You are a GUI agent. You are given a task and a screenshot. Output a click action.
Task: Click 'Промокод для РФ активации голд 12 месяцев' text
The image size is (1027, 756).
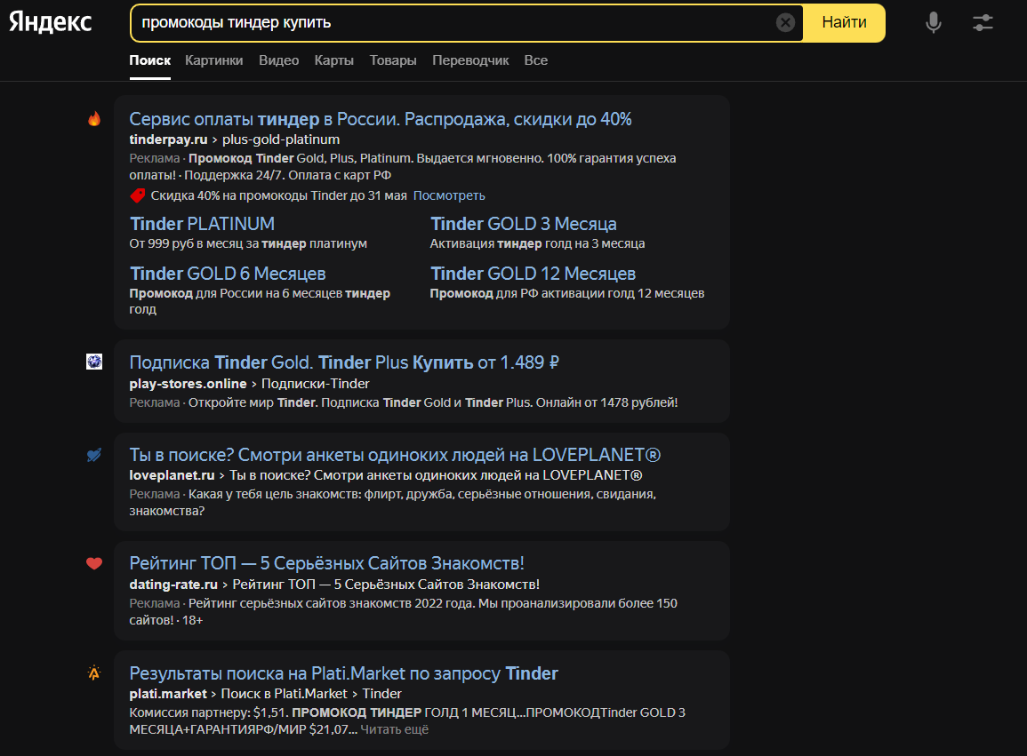point(567,293)
